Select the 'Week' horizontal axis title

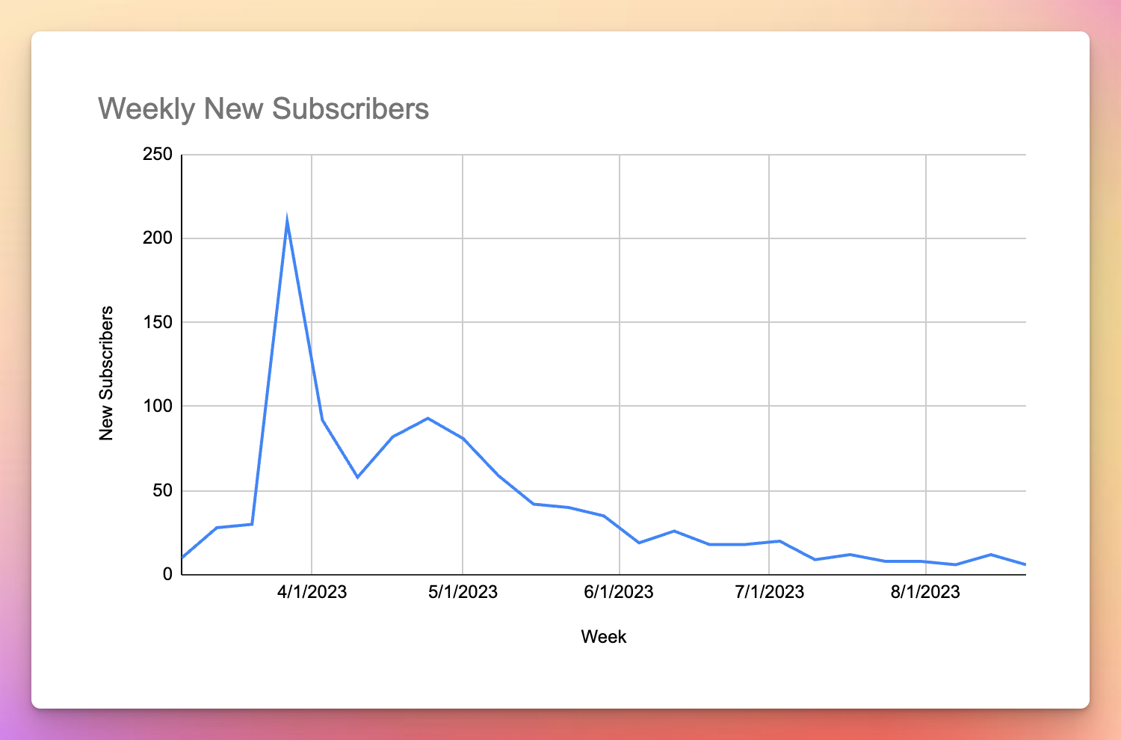603,637
